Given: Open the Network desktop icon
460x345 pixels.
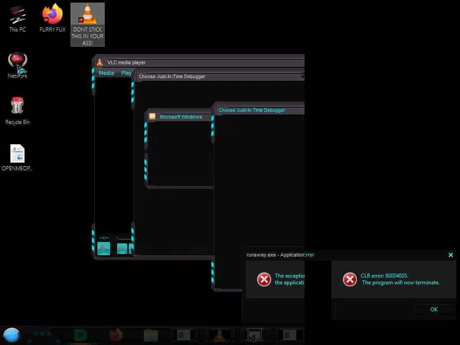Looking at the screenshot, I should pyautogui.click(x=18, y=65).
